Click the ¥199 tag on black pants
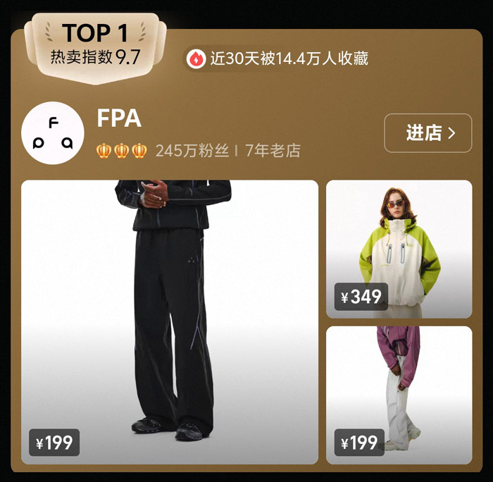 [54, 443]
